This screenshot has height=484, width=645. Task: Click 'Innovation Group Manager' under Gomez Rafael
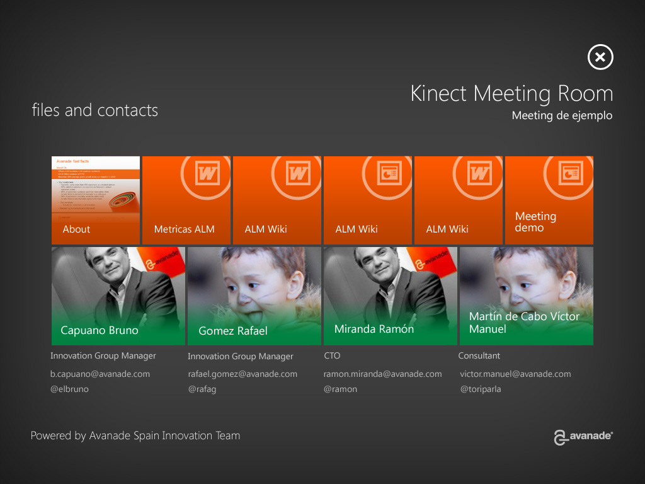[241, 357]
